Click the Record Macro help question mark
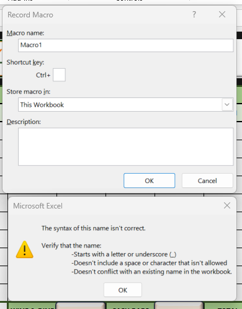The image size is (242, 309). click(194, 14)
